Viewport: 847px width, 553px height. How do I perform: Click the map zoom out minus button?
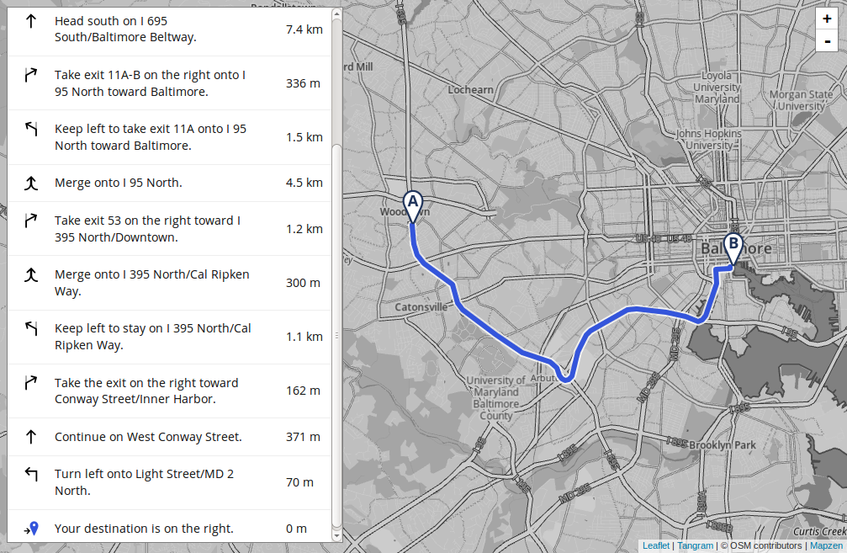827,41
